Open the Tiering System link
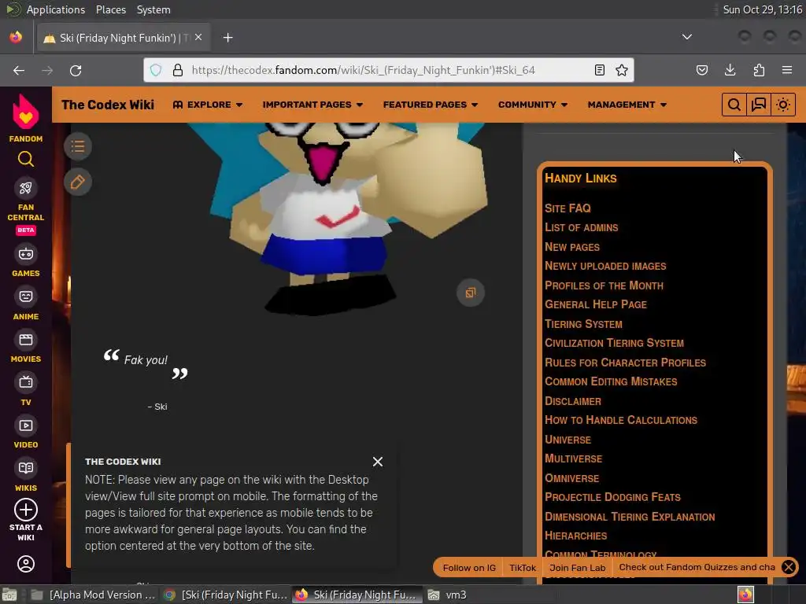806x604 pixels. tap(583, 324)
